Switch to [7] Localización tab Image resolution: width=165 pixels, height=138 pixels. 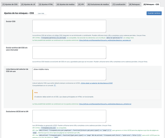(119, 4)
